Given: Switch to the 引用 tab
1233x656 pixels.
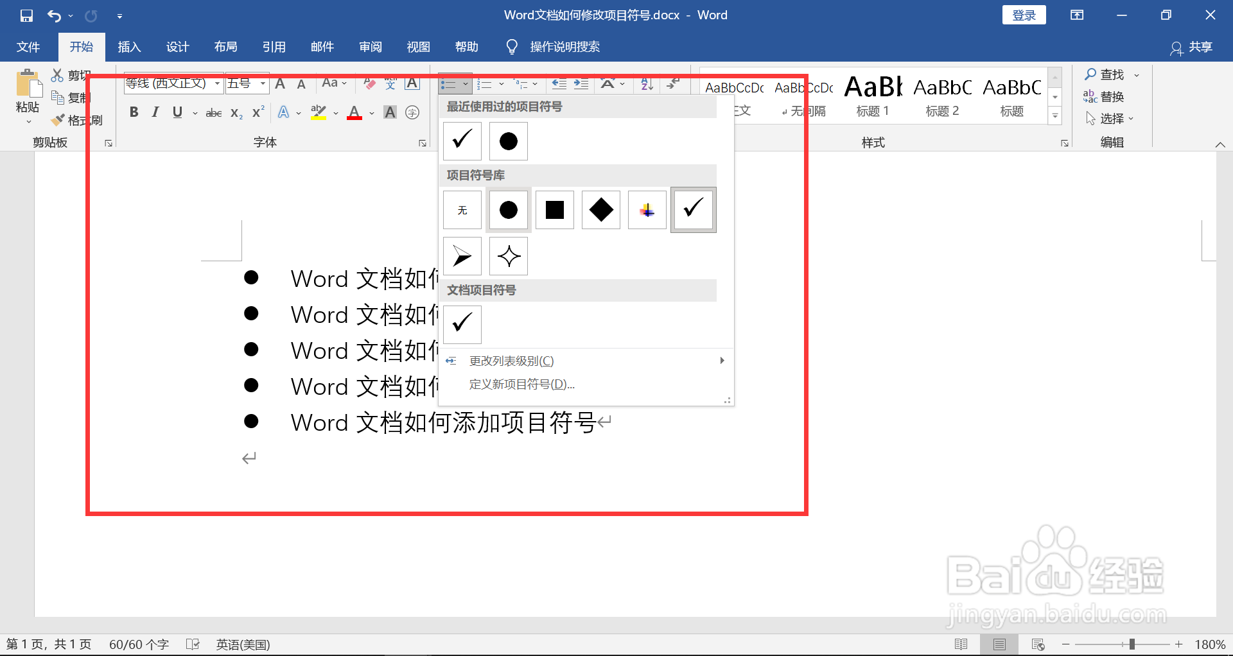Looking at the screenshot, I should coord(274,47).
